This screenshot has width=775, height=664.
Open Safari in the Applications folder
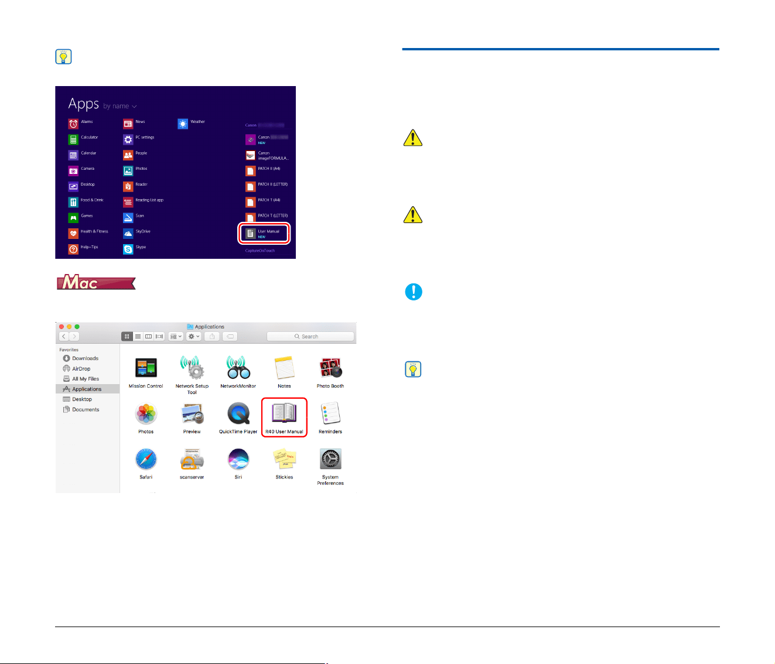coord(146,464)
